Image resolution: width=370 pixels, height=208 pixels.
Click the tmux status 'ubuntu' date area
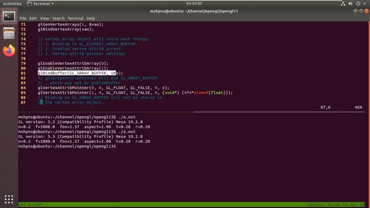pyautogui.click(x=335, y=205)
